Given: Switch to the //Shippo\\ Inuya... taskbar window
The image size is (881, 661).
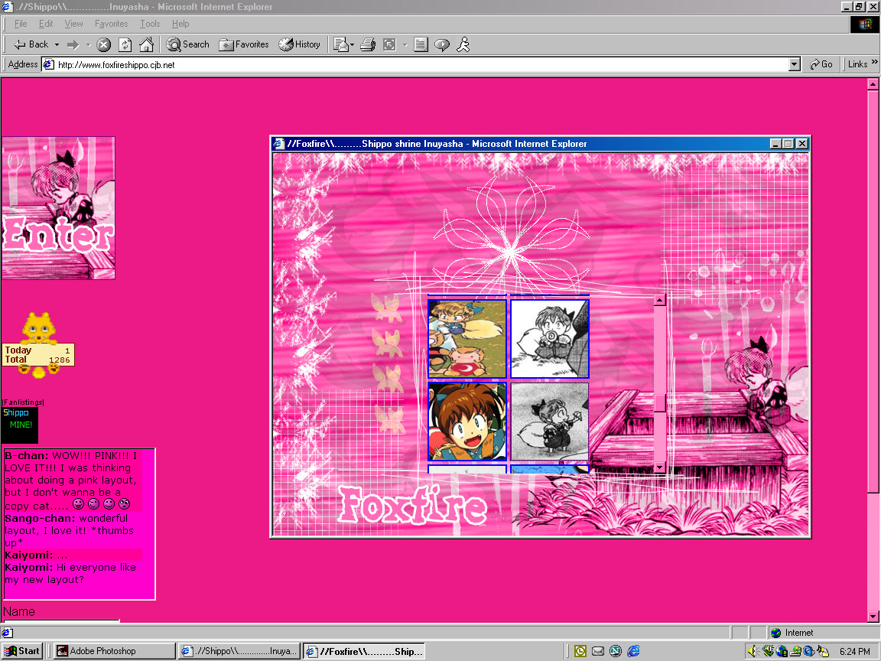Looking at the screenshot, I should pyautogui.click(x=239, y=651).
